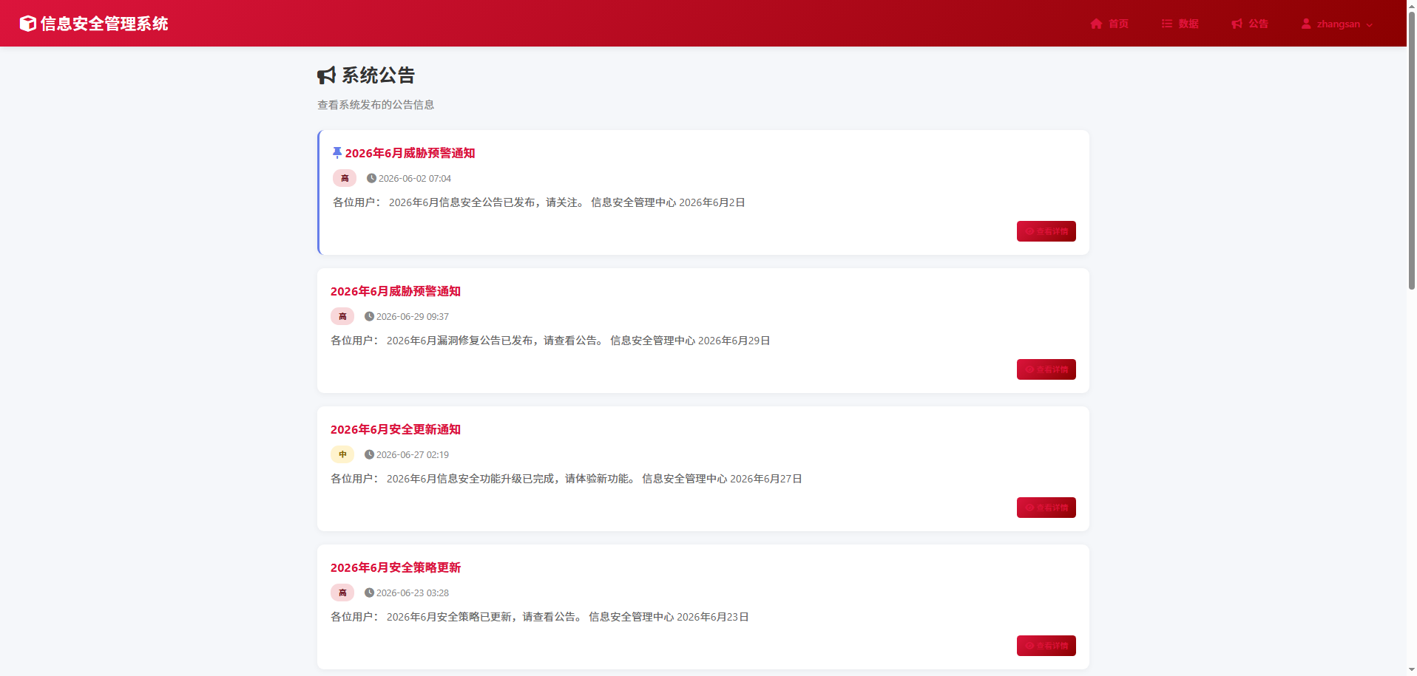Click 查看详情 button for 安全策略更新
Image resolution: width=1417 pixels, height=676 pixels.
coord(1046,646)
